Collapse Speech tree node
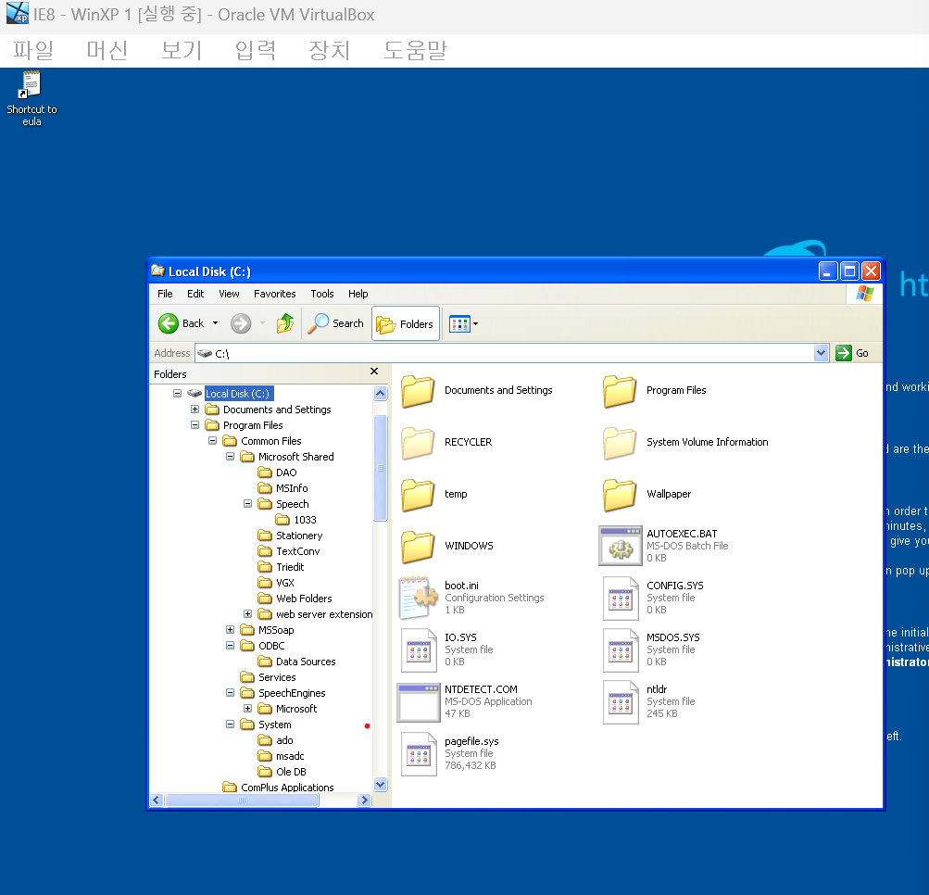This screenshot has width=929, height=895. (x=247, y=504)
